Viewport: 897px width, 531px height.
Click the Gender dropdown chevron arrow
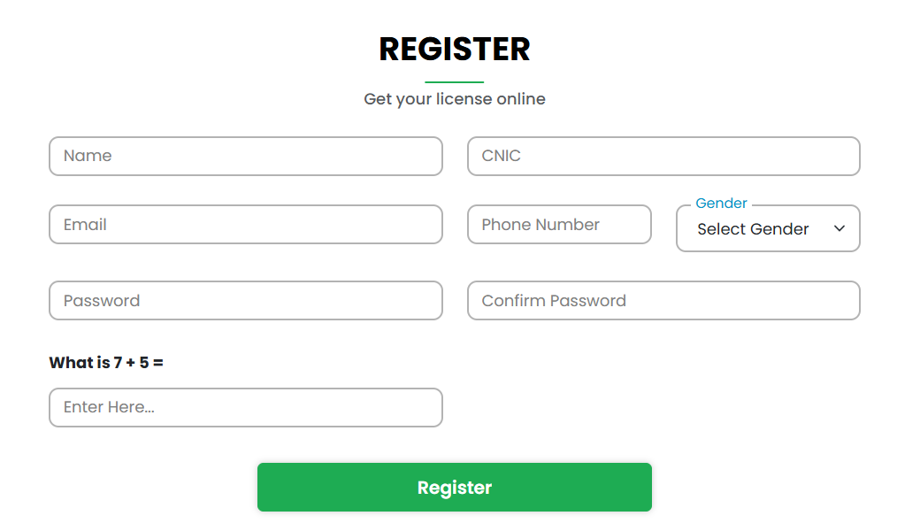(x=839, y=229)
